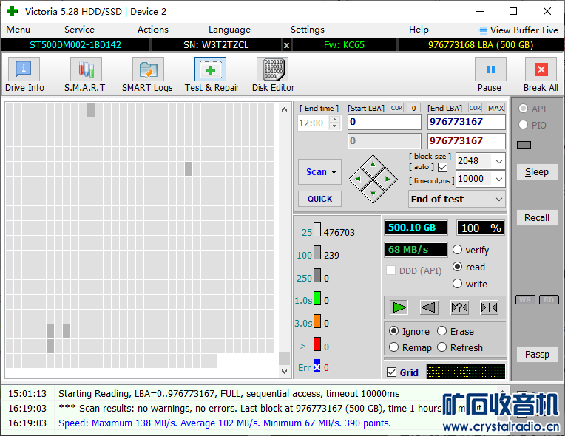Open the End of test dropdown

[x=457, y=199]
